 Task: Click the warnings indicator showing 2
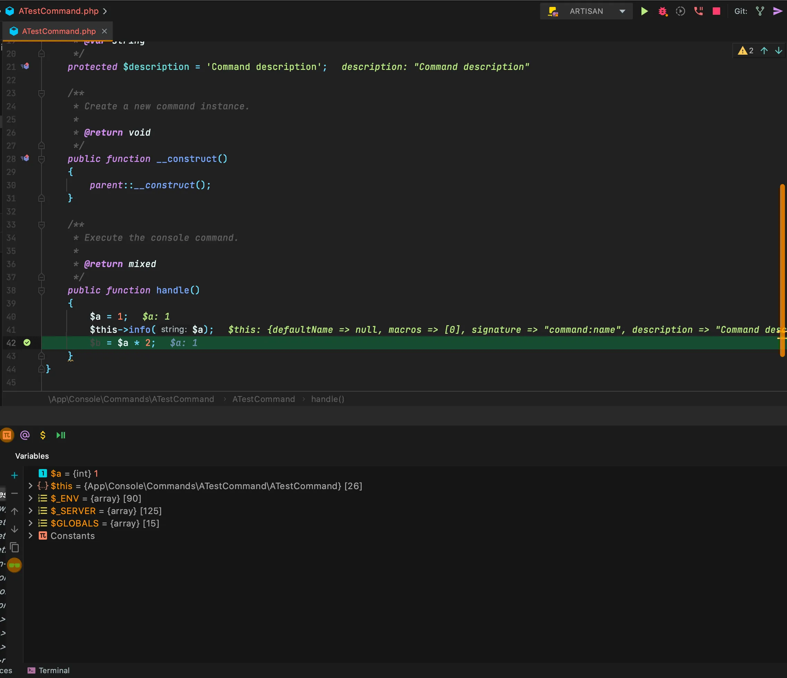[x=746, y=51]
